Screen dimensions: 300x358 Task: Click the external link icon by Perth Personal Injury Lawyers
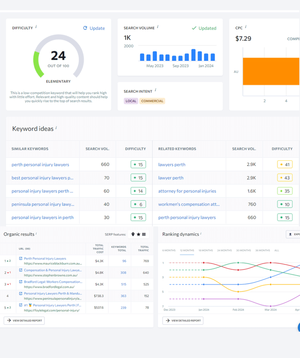21,258
